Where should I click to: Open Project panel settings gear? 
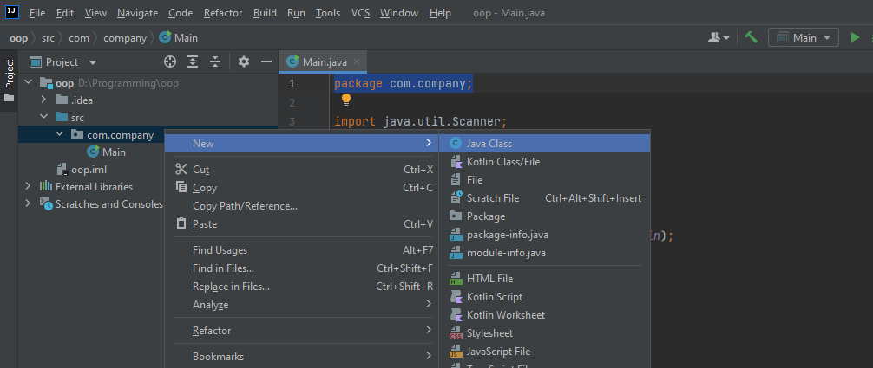coord(243,61)
